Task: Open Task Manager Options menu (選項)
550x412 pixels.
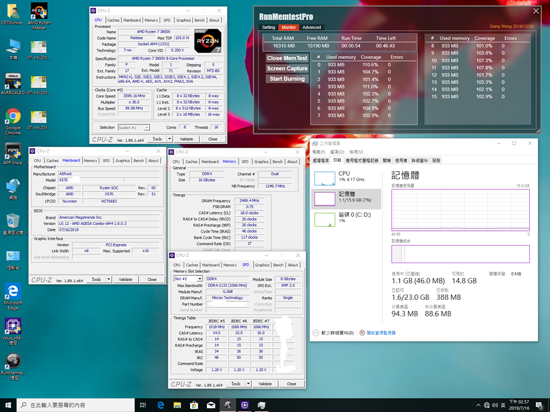Action: (x=337, y=152)
